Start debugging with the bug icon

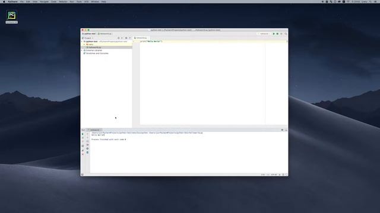click(x=277, y=34)
